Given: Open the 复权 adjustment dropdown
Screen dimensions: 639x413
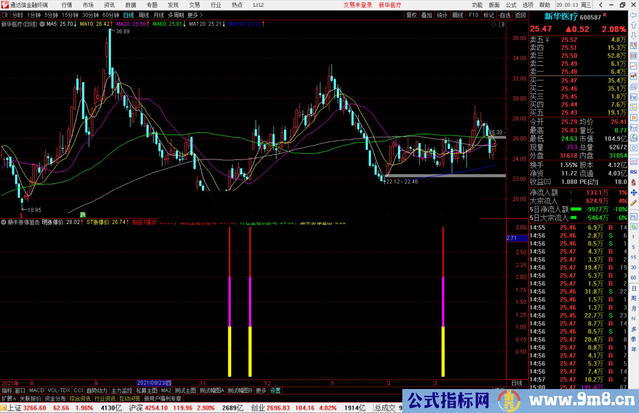Looking at the screenshot, I should coord(412,15).
